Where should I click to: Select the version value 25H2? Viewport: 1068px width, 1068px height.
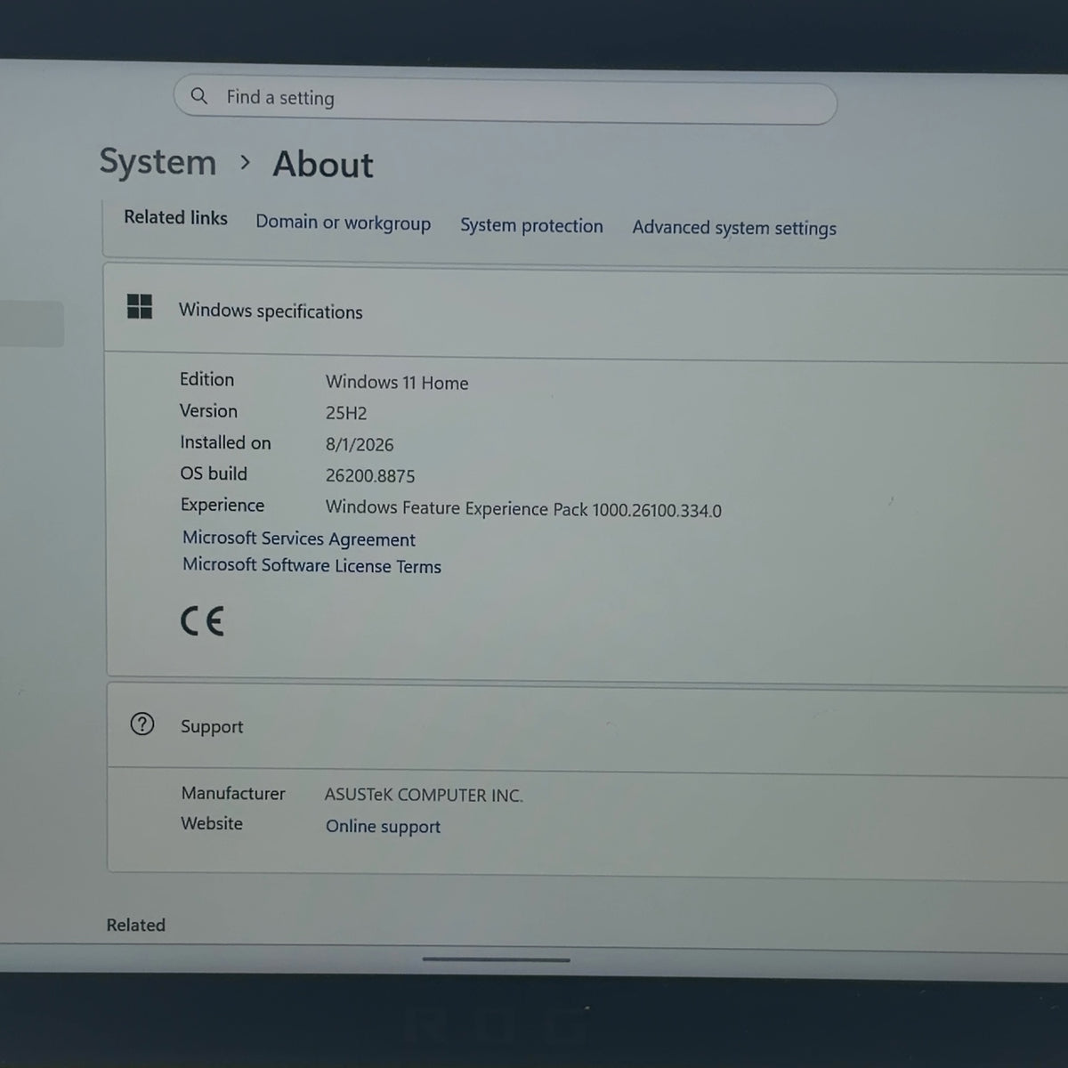(x=346, y=413)
